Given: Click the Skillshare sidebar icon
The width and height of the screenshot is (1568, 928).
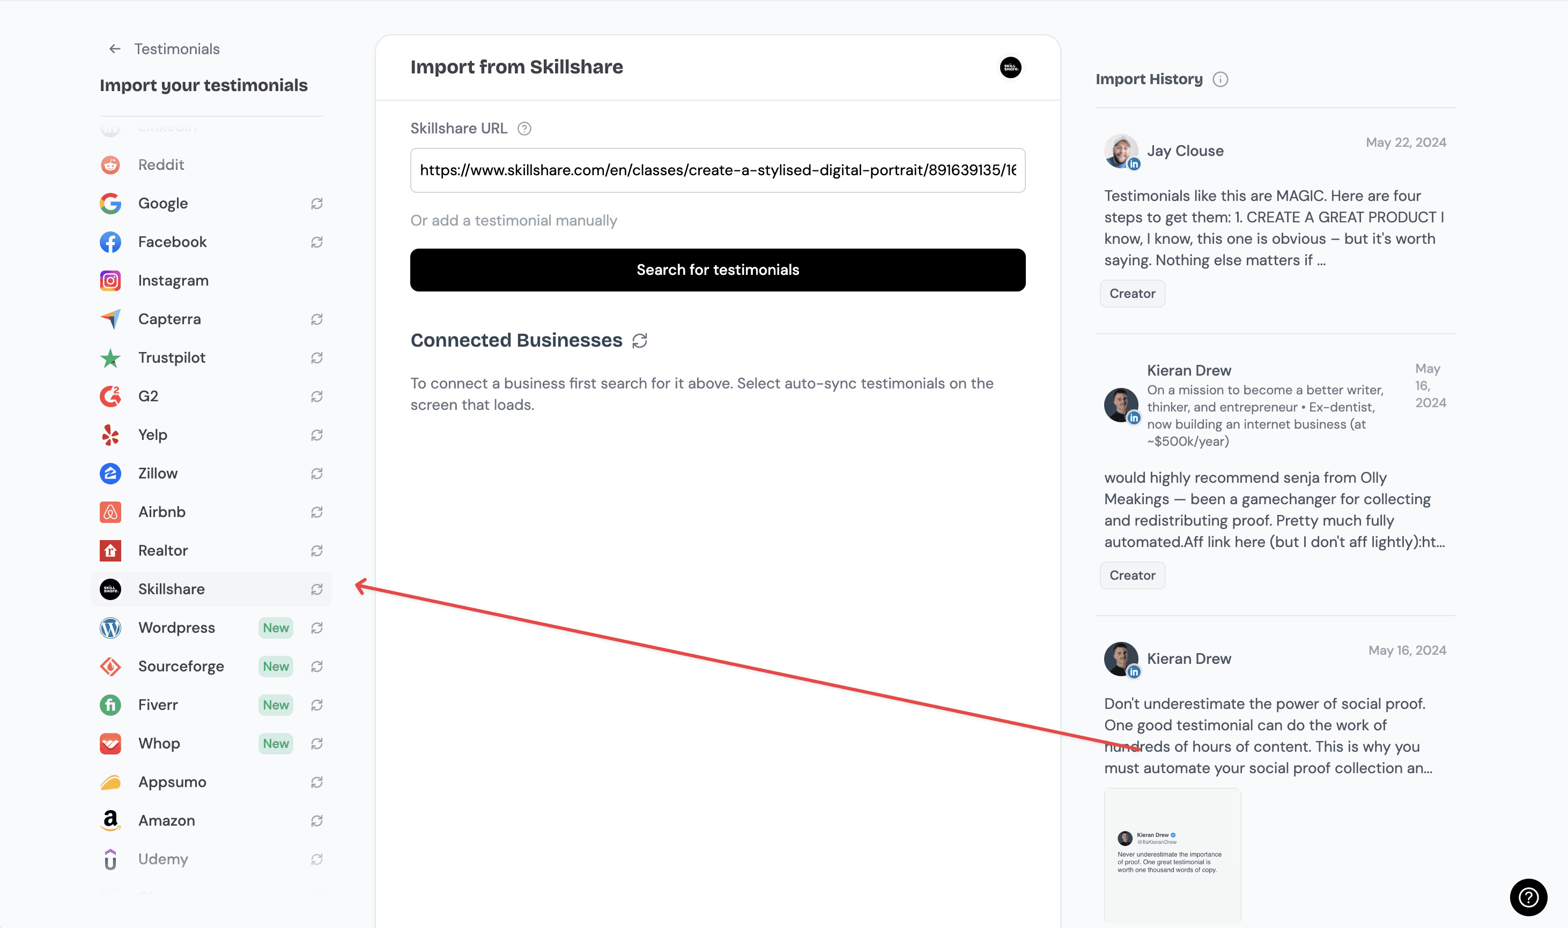Looking at the screenshot, I should pyautogui.click(x=109, y=589).
